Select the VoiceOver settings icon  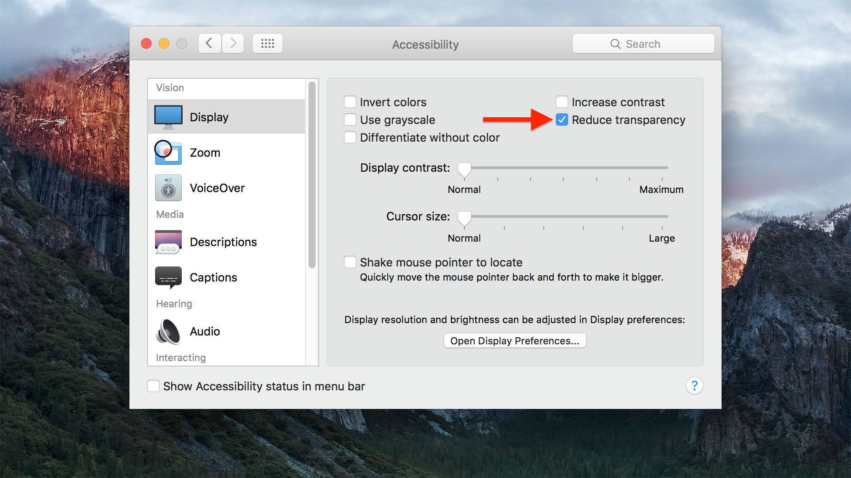168,188
